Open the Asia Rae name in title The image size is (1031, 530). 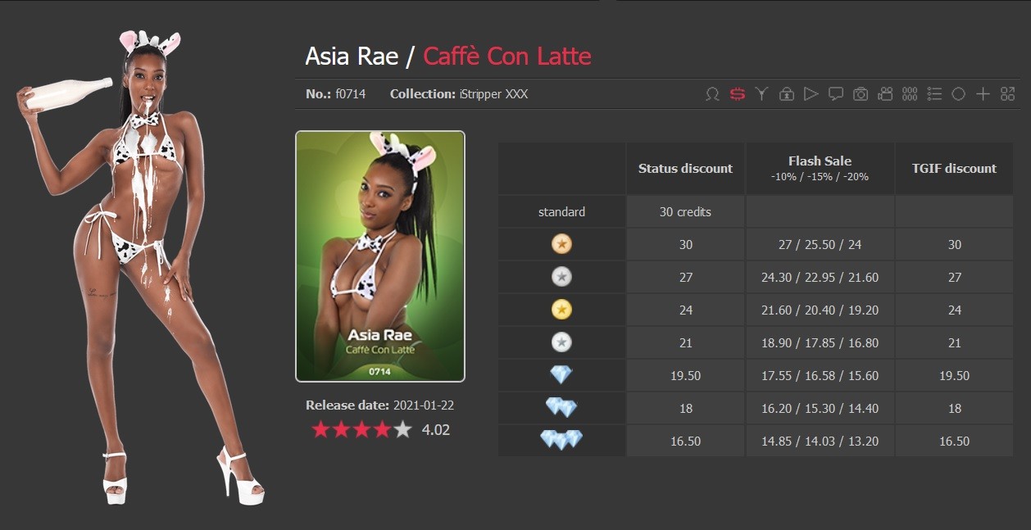pos(352,57)
